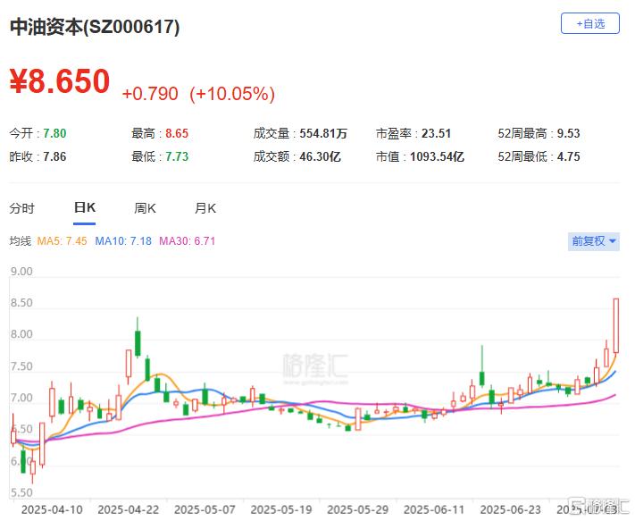Click the 最低 value 7.73
The width and height of the screenshot is (635, 521).
pyautogui.click(x=177, y=156)
